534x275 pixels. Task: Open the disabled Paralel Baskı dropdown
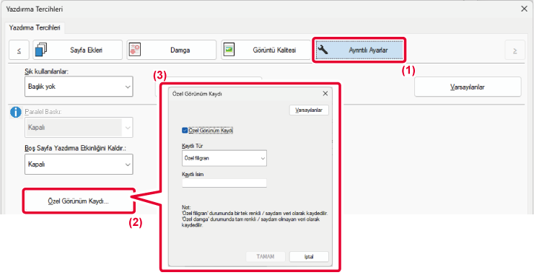pos(79,128)
